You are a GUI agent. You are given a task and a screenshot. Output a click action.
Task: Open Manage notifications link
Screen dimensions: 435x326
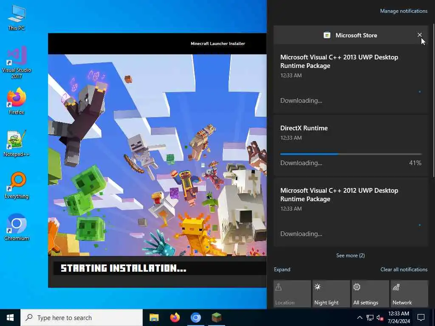(404, 11)
